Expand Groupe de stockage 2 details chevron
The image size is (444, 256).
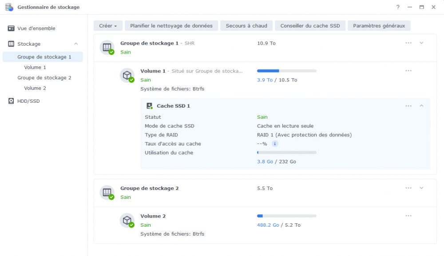coord(421,188)
